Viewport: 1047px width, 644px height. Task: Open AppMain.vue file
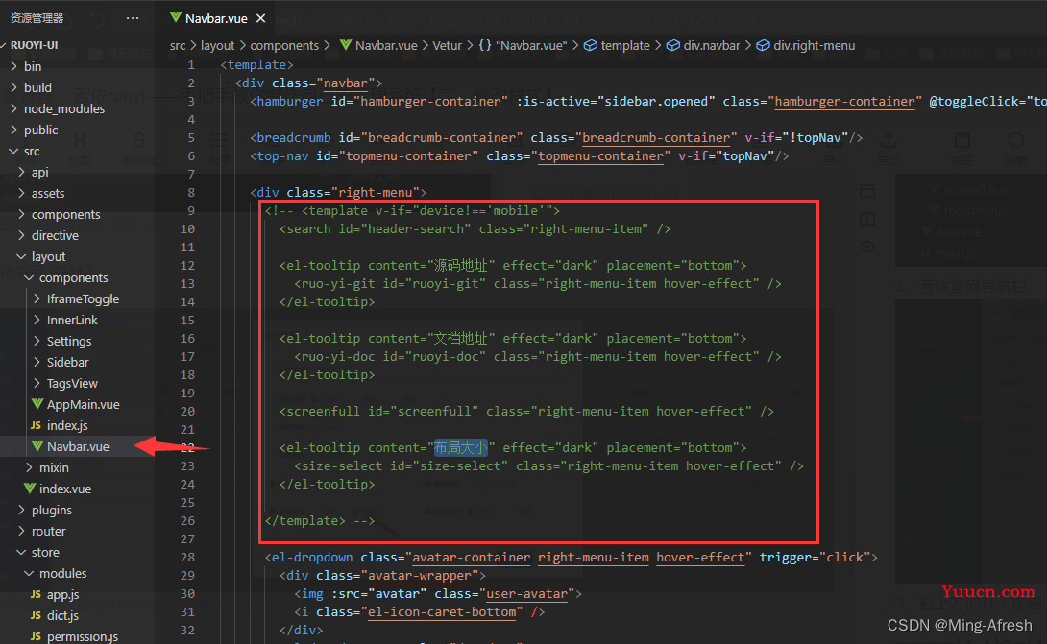coord(83,404)
